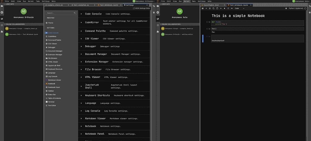
Task: Select Theme in the settings list
Action: pyautogui.click(x=50, y=23)
